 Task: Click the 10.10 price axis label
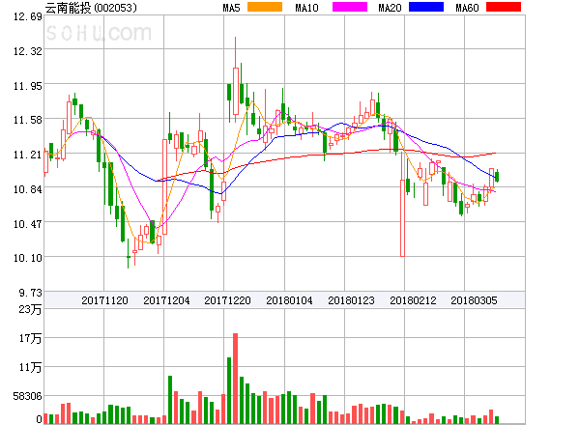(28, 258)
